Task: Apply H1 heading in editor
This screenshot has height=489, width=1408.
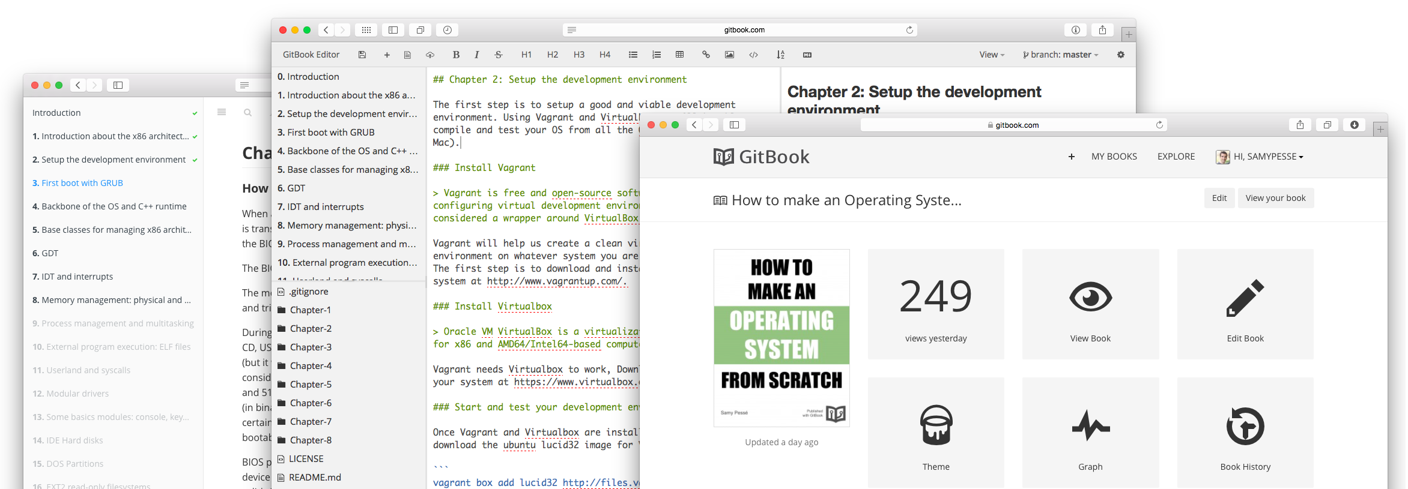Action: coord(526,55)
